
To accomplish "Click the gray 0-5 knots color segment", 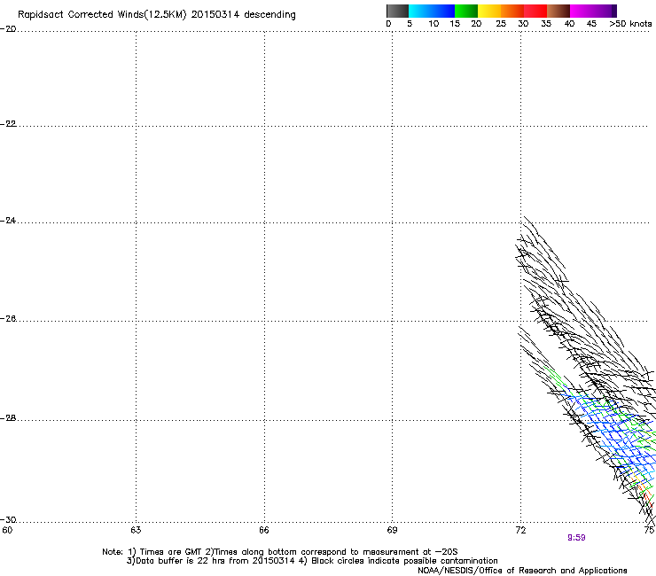I will tap(397, 11).
